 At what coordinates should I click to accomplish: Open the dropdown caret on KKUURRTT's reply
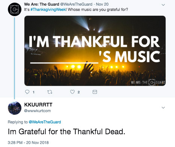coord(163,108)
